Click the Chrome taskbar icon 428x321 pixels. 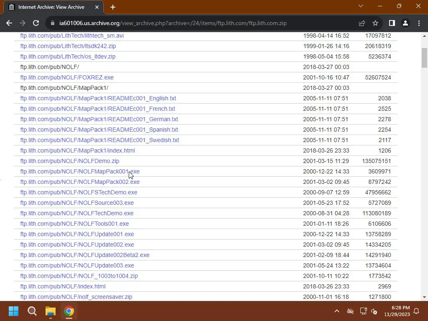tap(69, 311)
